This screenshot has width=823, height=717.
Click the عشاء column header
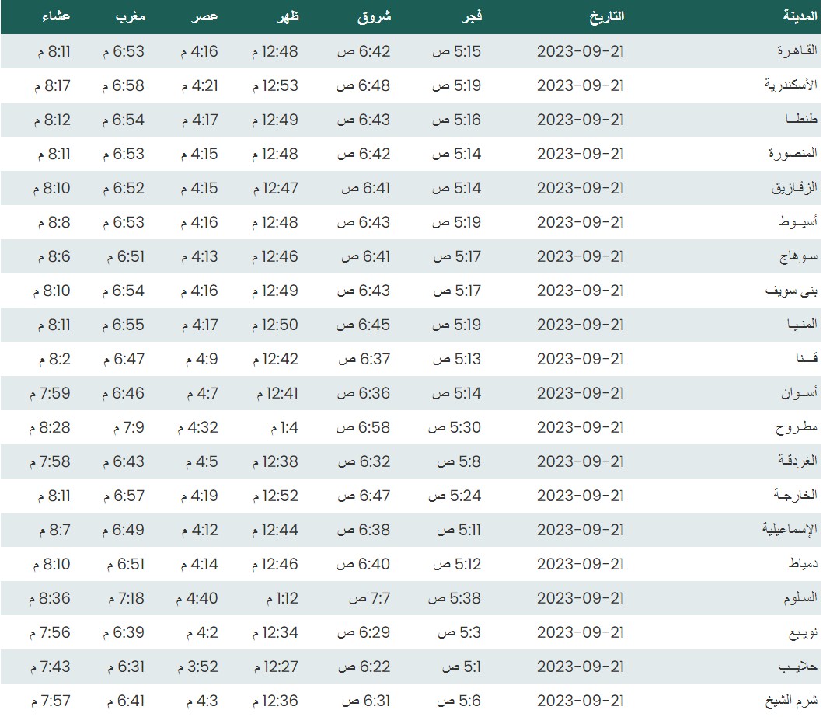pyautogui.click(x=57, y=16)
